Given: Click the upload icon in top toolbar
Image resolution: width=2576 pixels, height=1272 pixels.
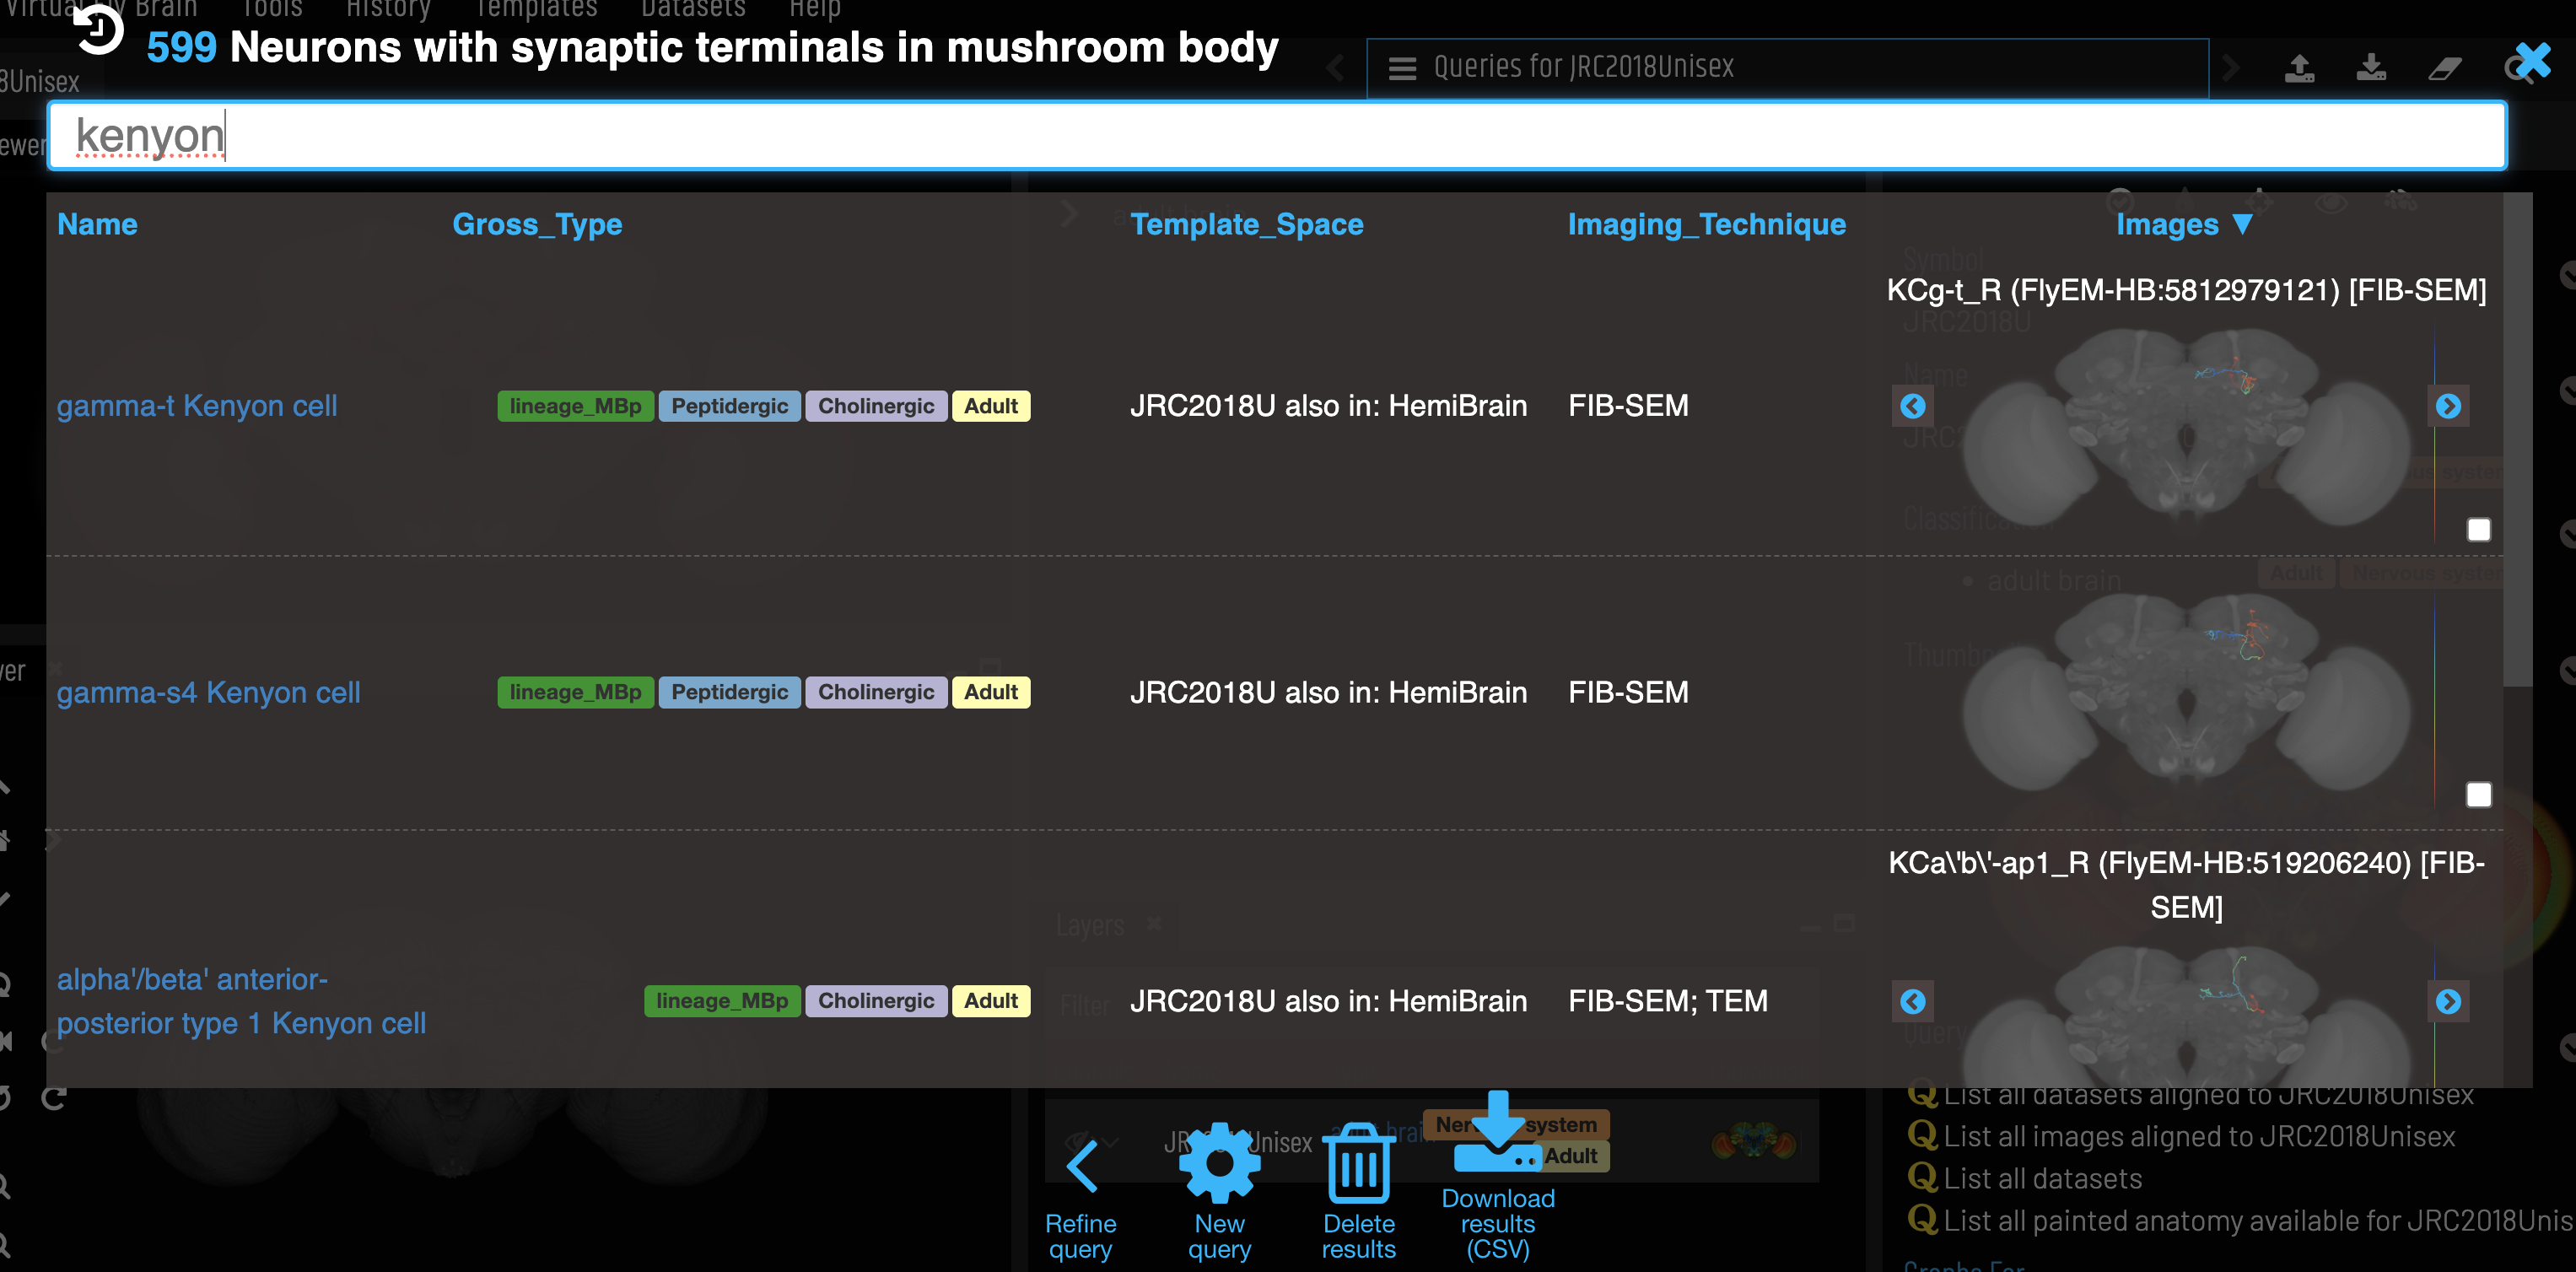Looking at the screenshot, I should click(x=2299, y=68).
